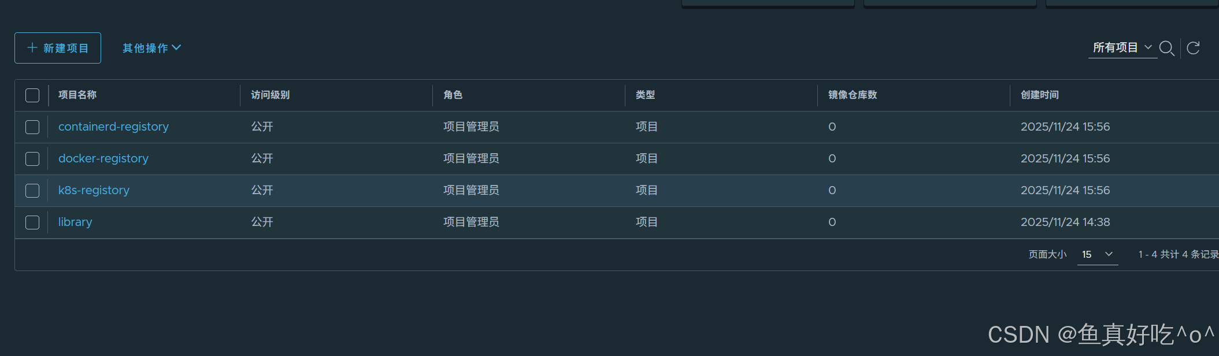
Task: Sort by 访问级别 column header
Action: 270,95
